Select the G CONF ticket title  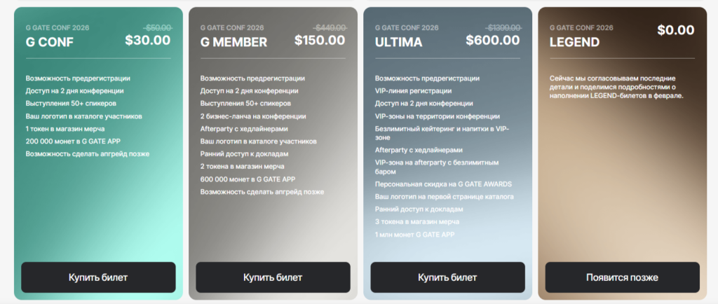pyautogui.click(x=50, y=42)
